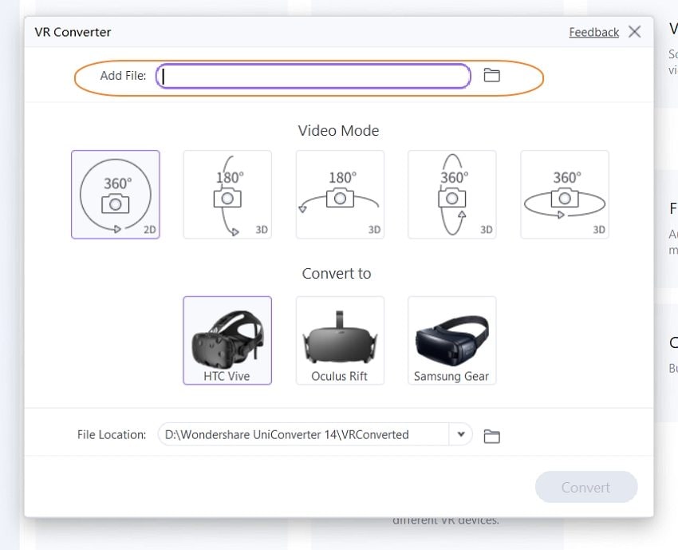
Task: Pick the 360° horizontal 3D video mode
Action: pos(565,194)
